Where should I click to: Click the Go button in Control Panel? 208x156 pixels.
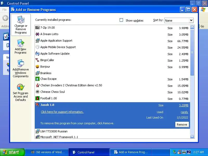(202, 26)
